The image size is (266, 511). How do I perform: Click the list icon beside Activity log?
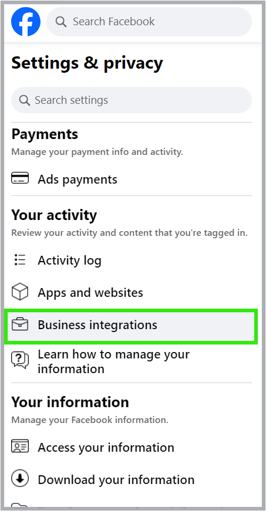point(20,260)
